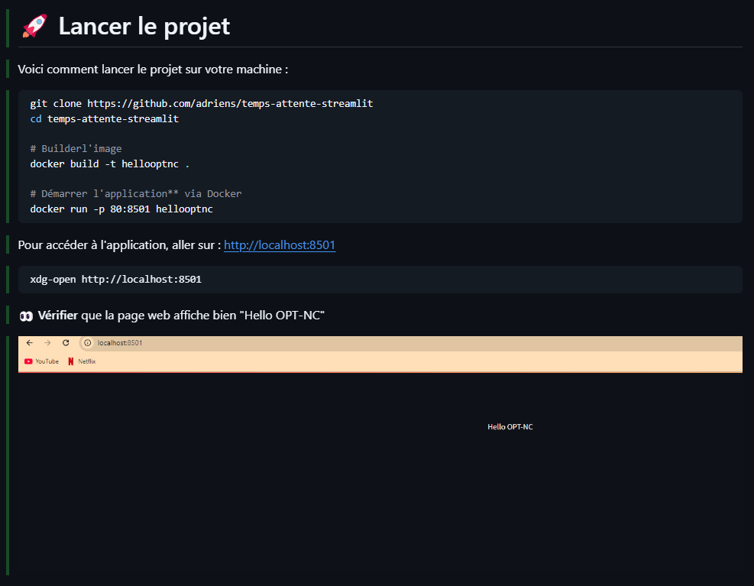This screenshot has width=754, height=586.
Task: Reload the localhost page
Action: pos(66,343)
